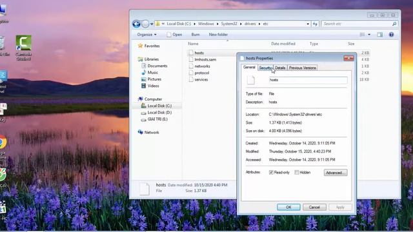Open the Videos library
Image resolution: width=413 pixels, height=232 pixels.
153,86
